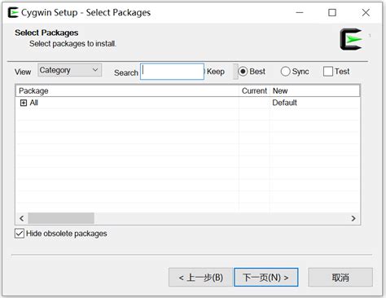The height and width of the screenshot is (298, 386).
Task: Select the Best radio button
Action: [x=243, y=72]
